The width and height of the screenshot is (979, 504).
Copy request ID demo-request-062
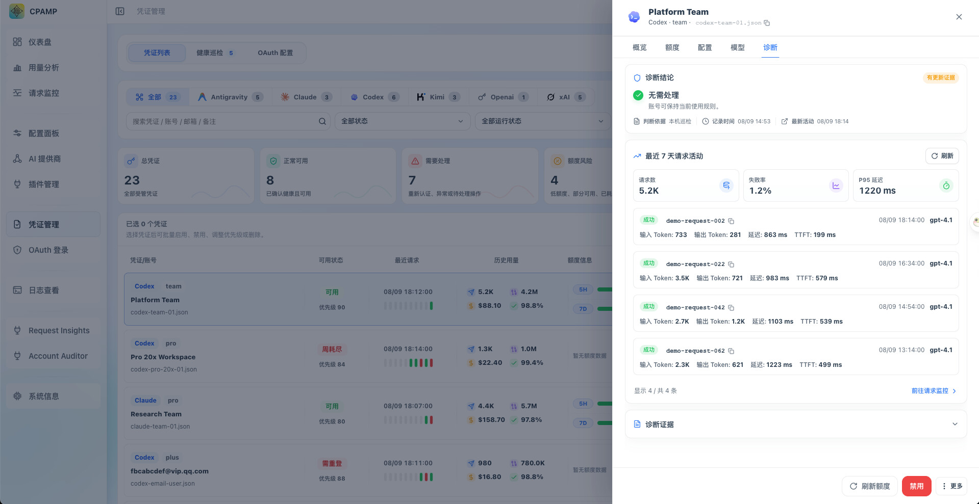[x=731, y=351]
